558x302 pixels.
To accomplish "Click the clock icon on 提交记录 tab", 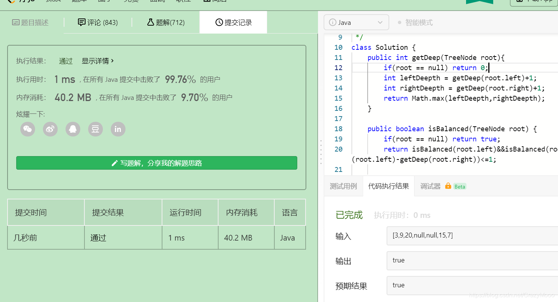I will [x=219, y=22].
